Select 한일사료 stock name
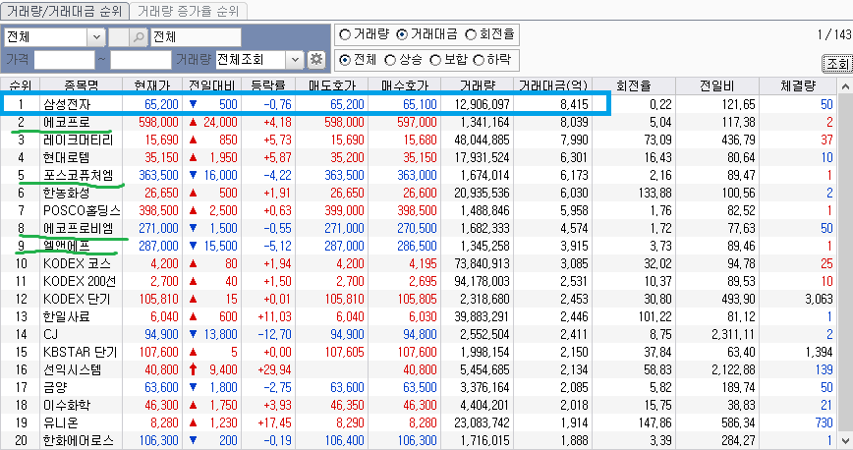Viewport: 853px width, 450px height. (x=67, y=316)
